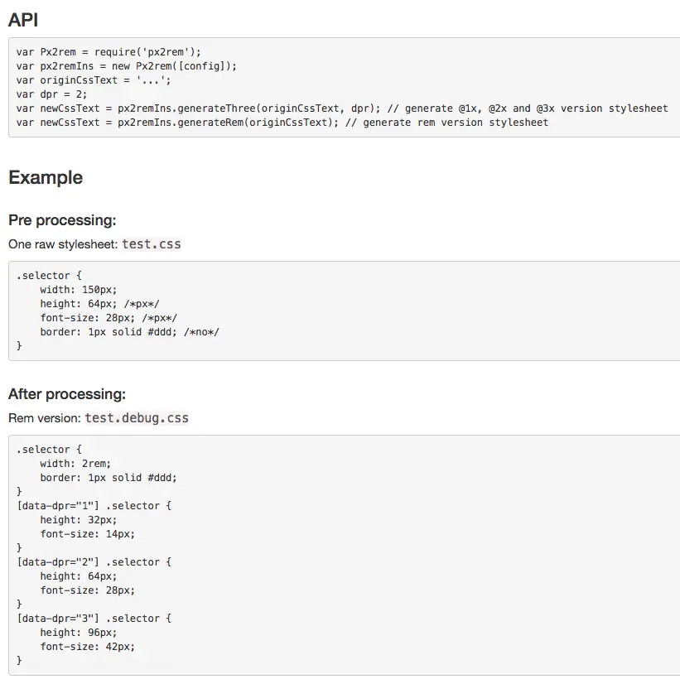
Task: Click the "var dpr = 2;" line
Action: tap(51, 94)
